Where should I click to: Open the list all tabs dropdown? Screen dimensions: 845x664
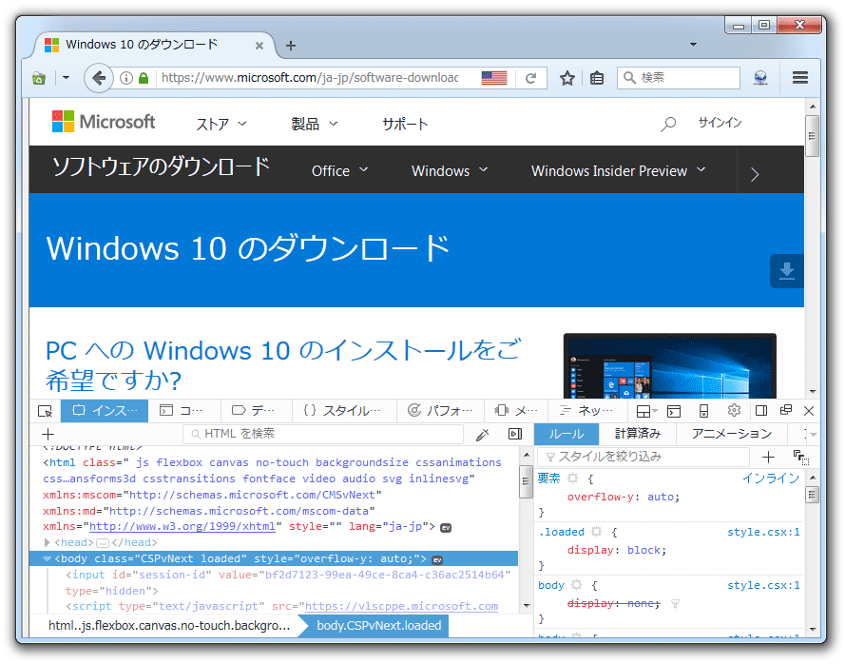tap(694, 45)
